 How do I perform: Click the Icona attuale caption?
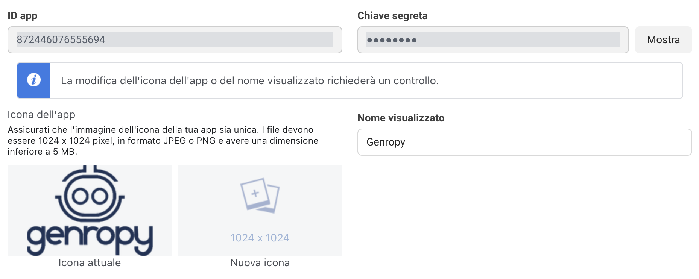click(x=90, y=263)
